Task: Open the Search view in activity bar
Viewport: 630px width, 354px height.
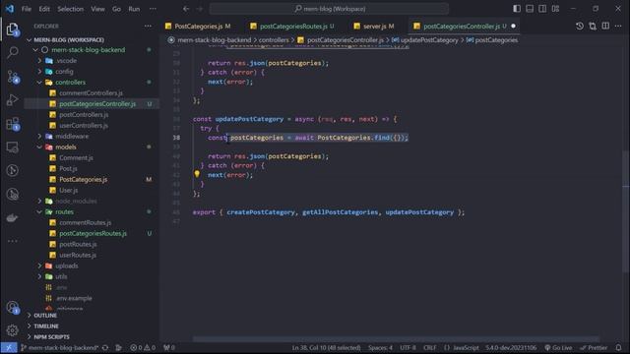Action: pyautogui.click(x=13, y=52)
